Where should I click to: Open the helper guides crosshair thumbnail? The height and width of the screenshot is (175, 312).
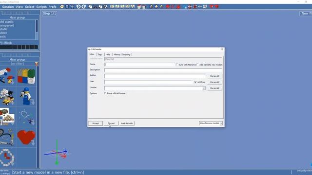pos(26,117)
